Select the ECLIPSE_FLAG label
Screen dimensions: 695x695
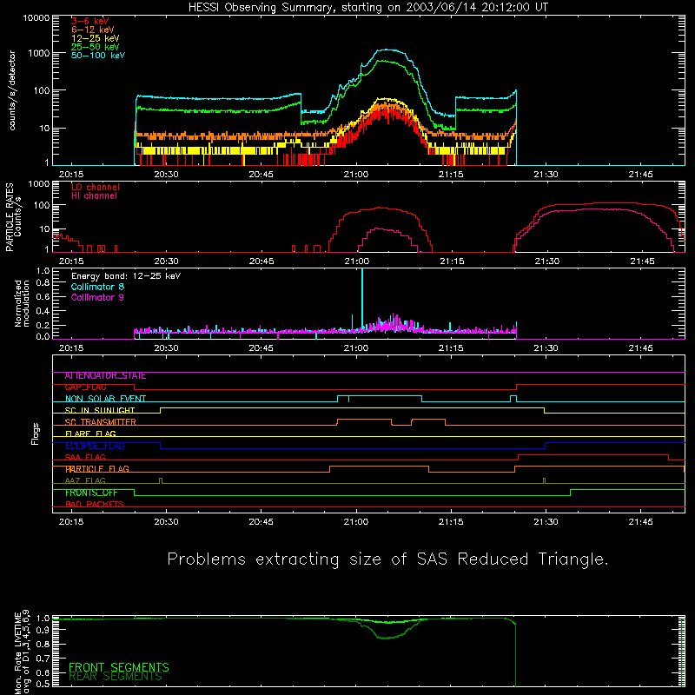pos(95,446)
